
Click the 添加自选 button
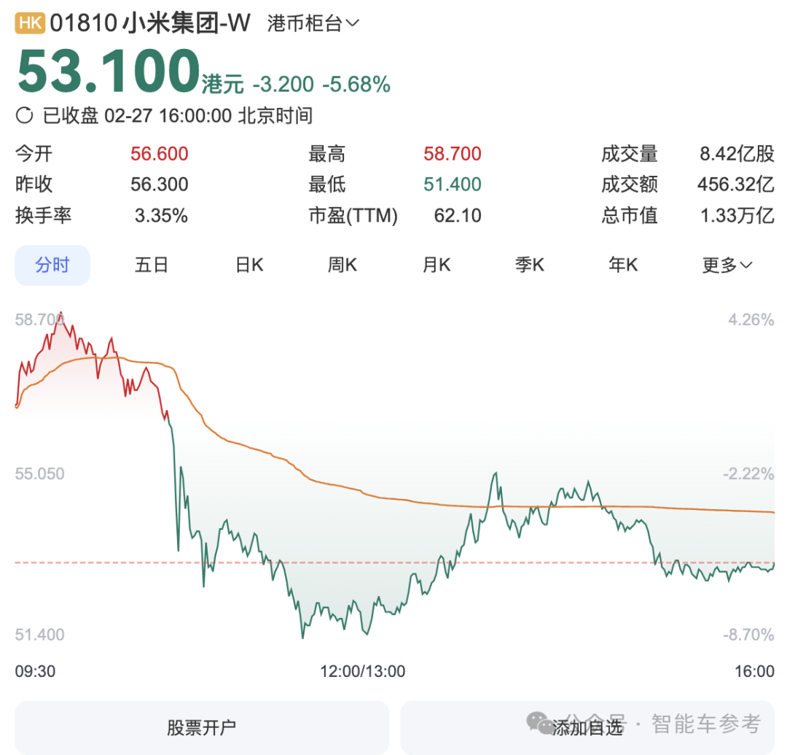click(587, 727)
